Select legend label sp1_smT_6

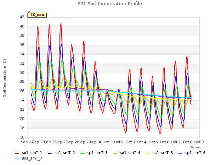[195, 153]
